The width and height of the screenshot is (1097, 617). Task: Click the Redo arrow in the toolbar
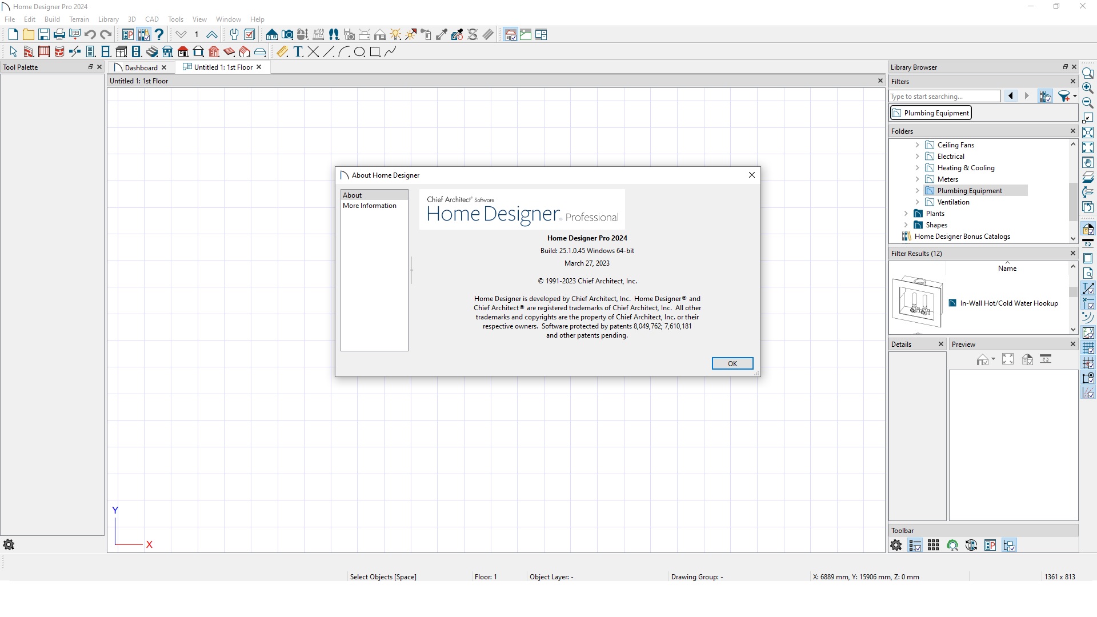pos(105,35)
